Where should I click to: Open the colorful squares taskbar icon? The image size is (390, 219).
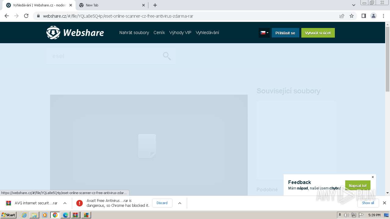(x=86, y=215)
